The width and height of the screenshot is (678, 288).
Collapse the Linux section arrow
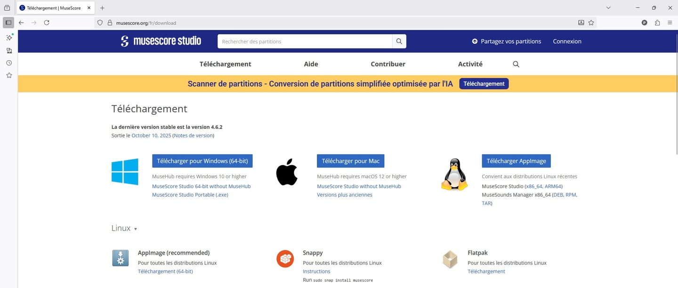[x=136, y=229]
